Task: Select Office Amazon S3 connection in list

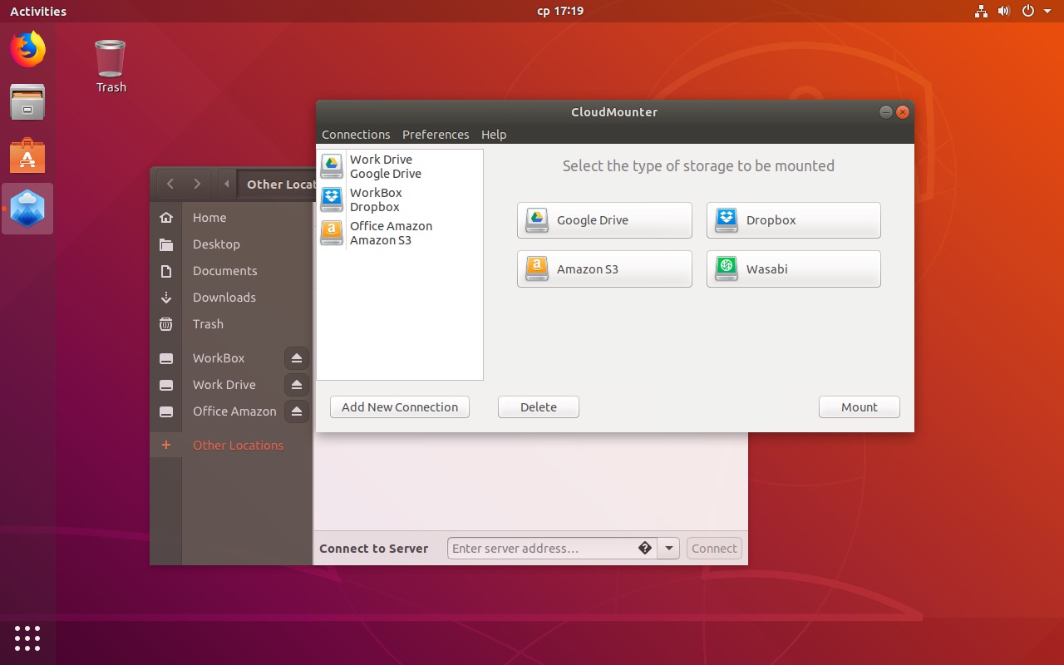Action: 391,233
